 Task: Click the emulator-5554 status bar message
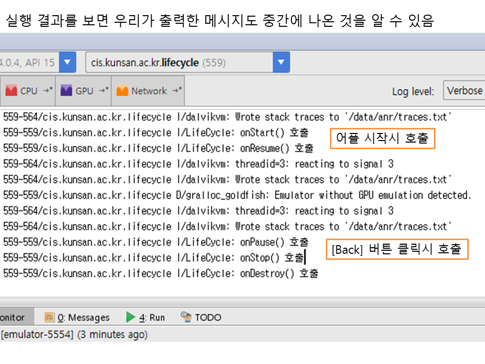pyautogui.click(x=74, y=335)
